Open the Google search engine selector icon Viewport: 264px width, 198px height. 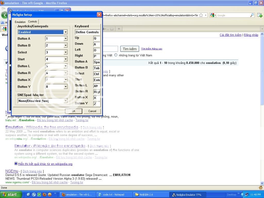213,15
